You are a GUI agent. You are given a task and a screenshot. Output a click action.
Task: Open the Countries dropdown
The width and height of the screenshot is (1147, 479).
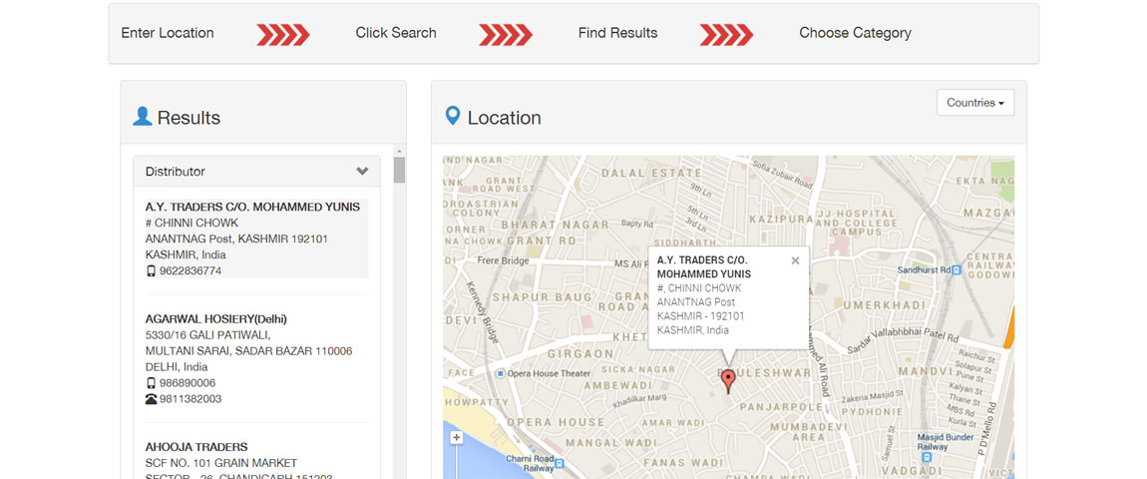pyautogui.click(x=974, y=103)
